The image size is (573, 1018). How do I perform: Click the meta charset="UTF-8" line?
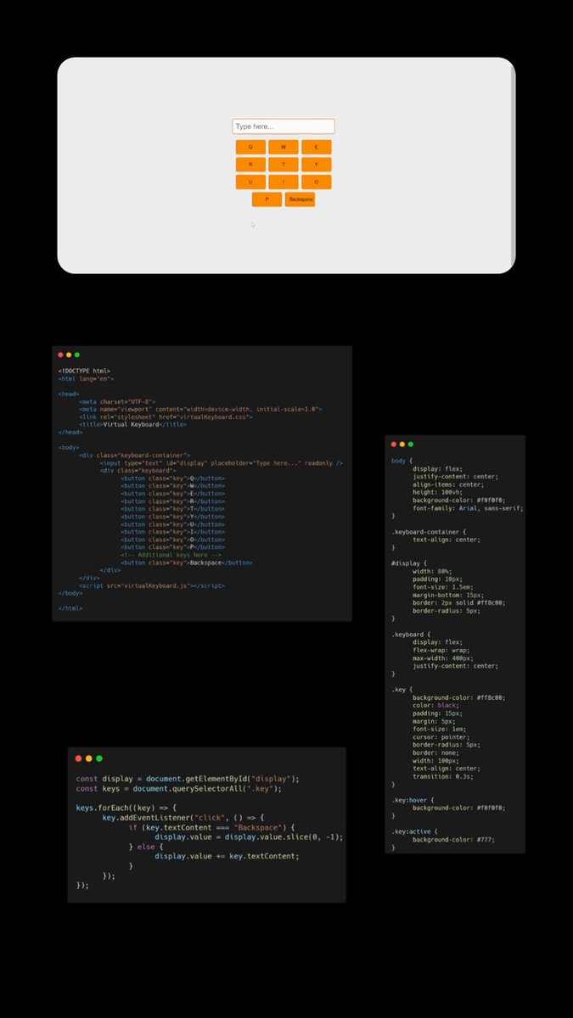[x=118, y=401]
